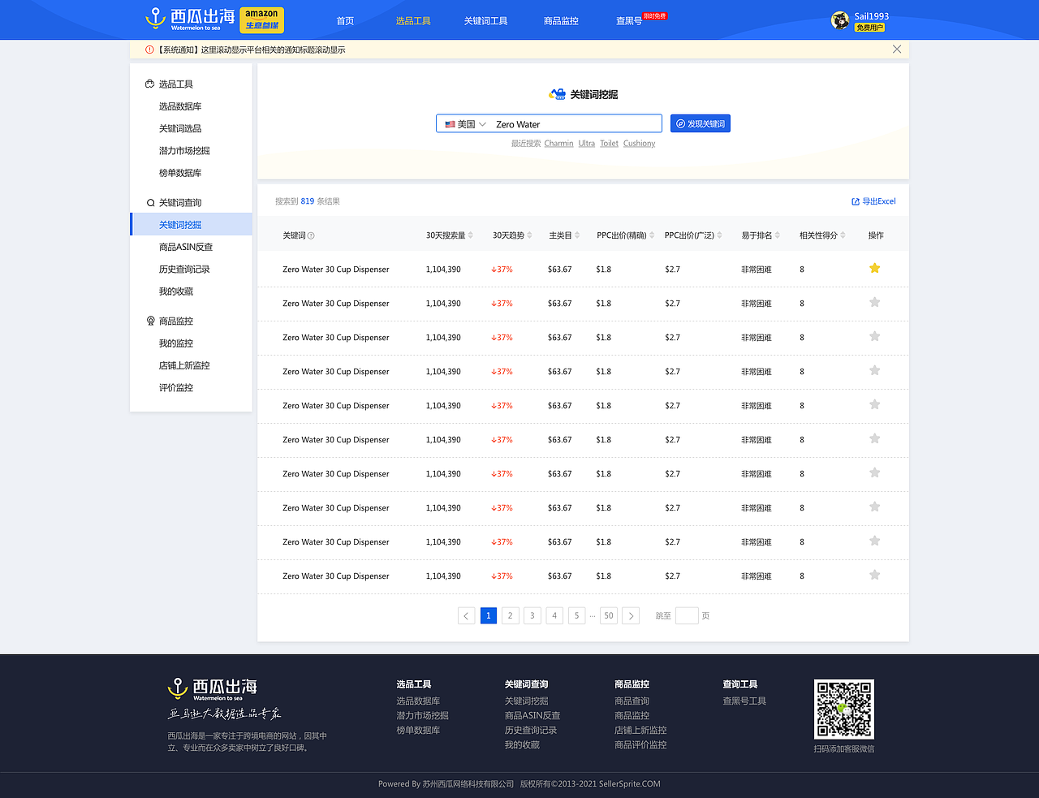Click the Watermelon to sea logo in header
This screenshot has height=798, width=1039.
pos(190,19)
